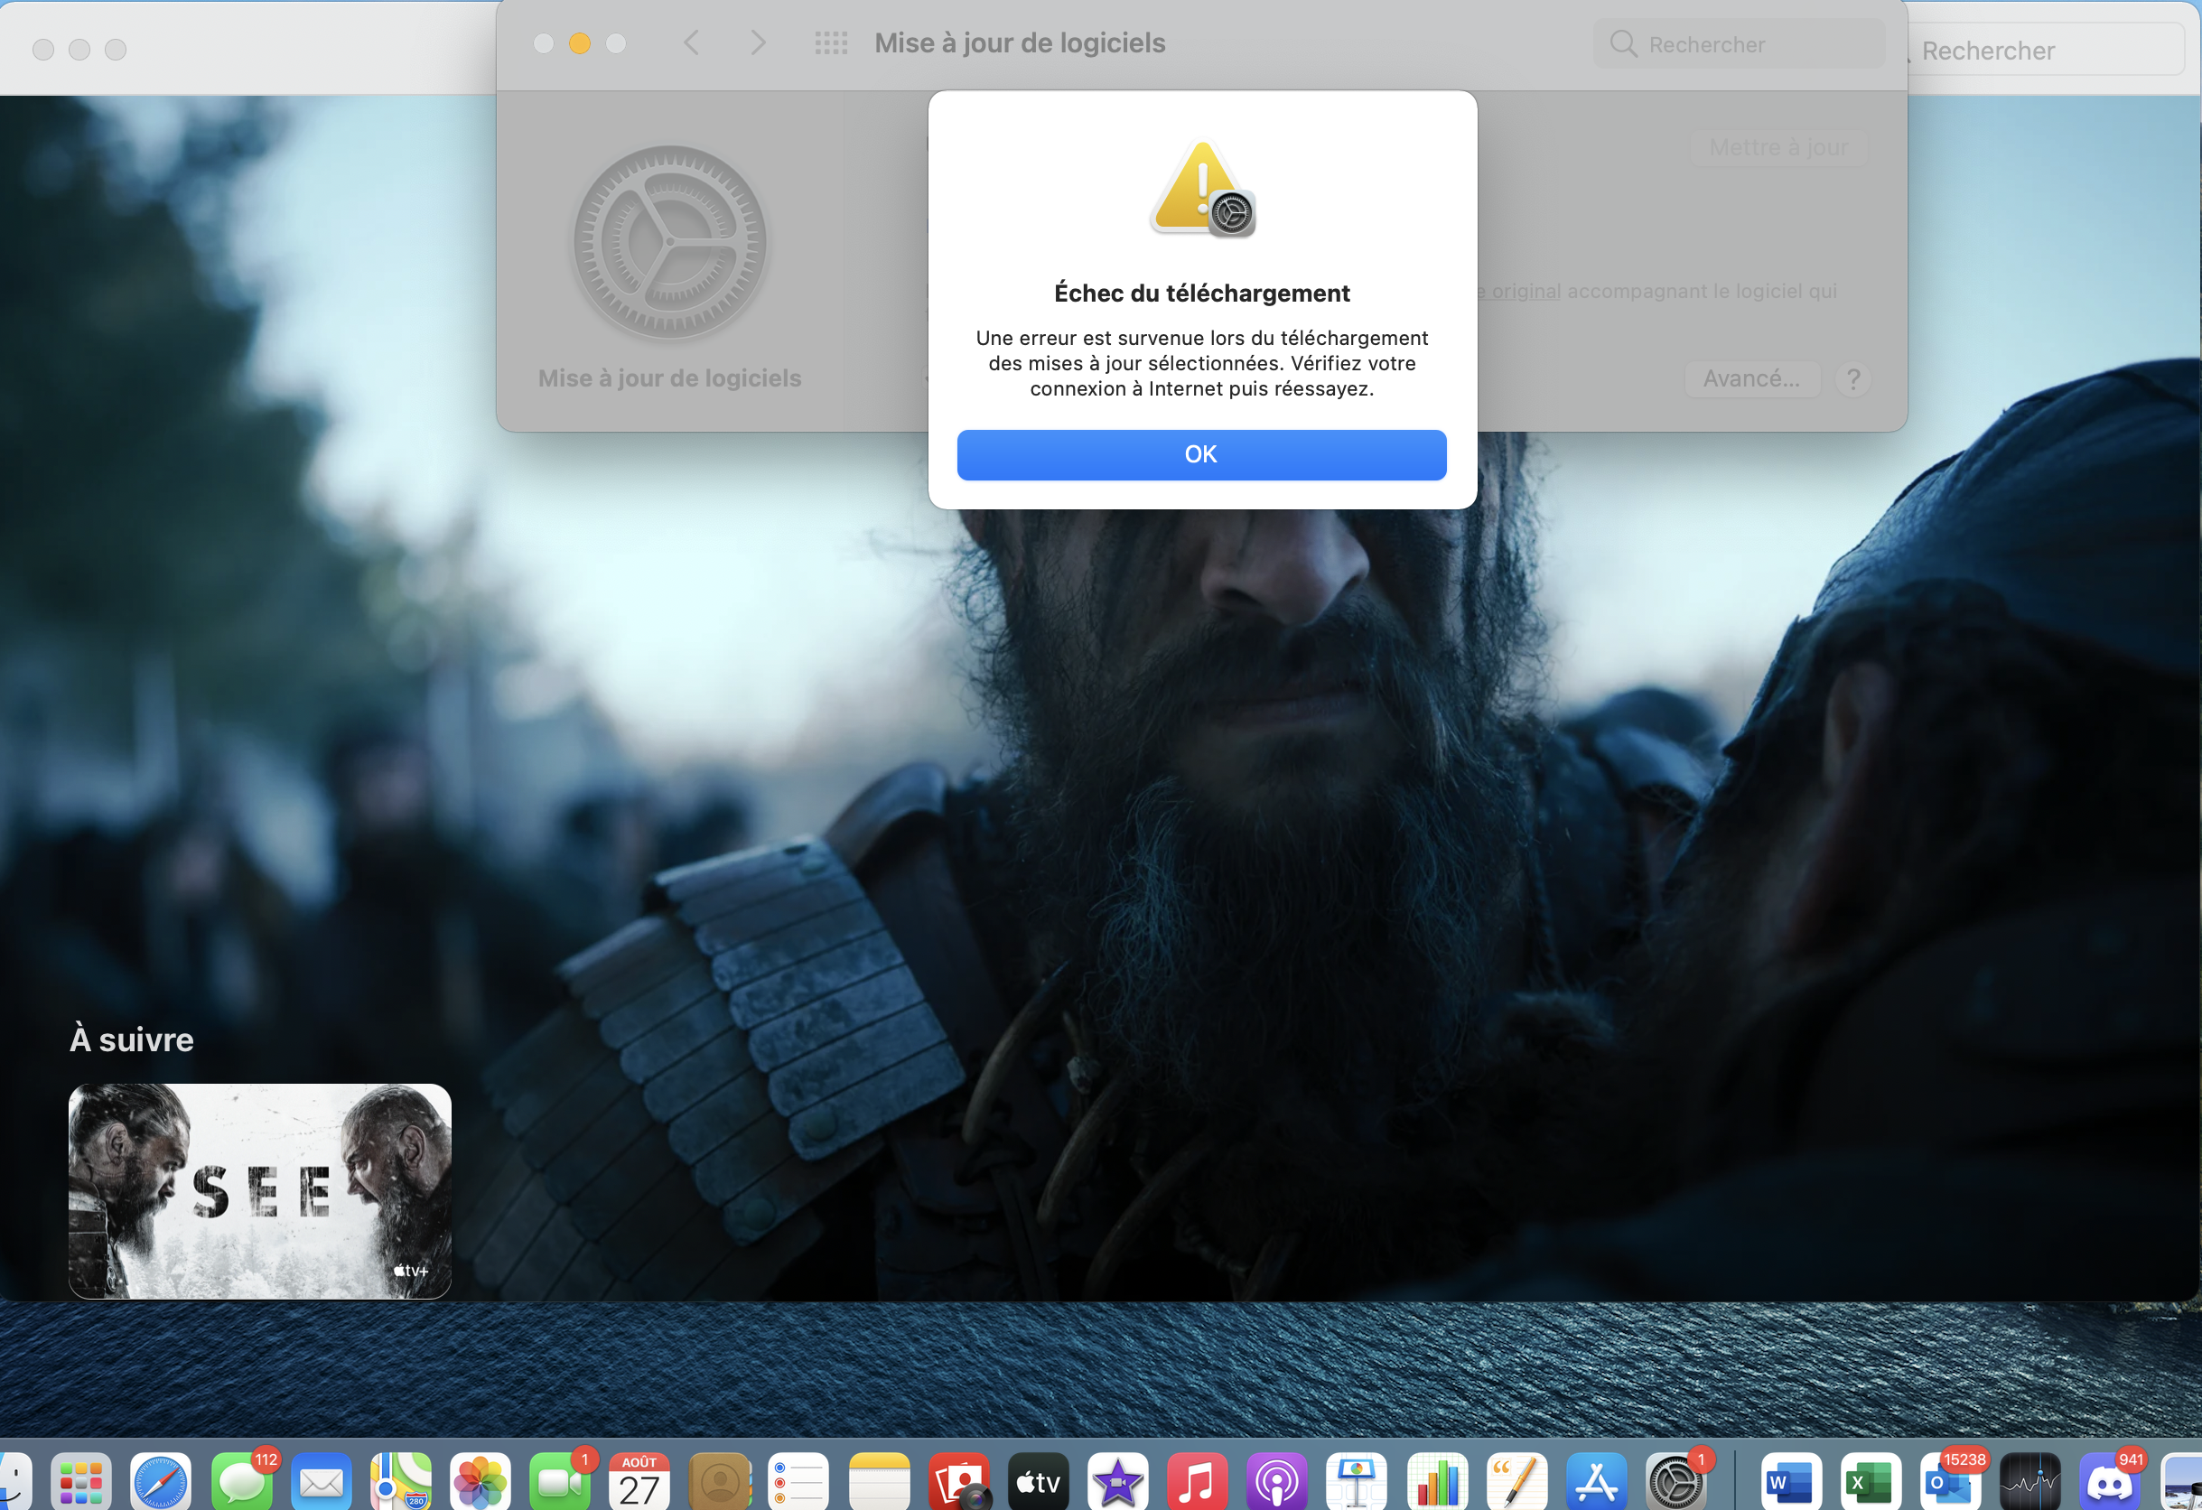Show all preferences grid icon
This screenshot has height=1510, width=2202.
coord(831,42)
